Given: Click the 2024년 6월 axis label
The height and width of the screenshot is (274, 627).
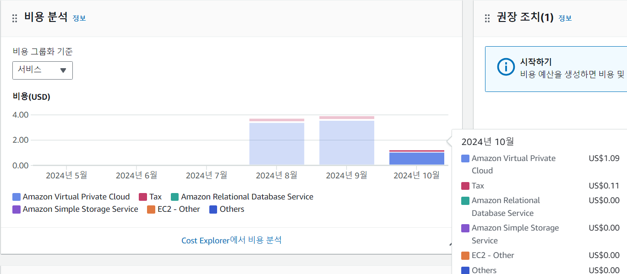Looking at the screenshot, I should [x=136, y=175].
